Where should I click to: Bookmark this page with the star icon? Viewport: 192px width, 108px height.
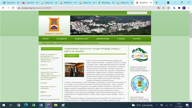(x=168, y=8)
